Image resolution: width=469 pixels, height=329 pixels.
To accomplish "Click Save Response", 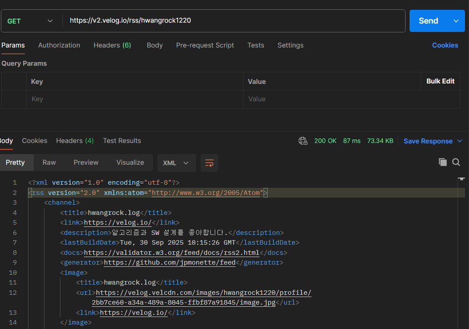I will point(428,141).
